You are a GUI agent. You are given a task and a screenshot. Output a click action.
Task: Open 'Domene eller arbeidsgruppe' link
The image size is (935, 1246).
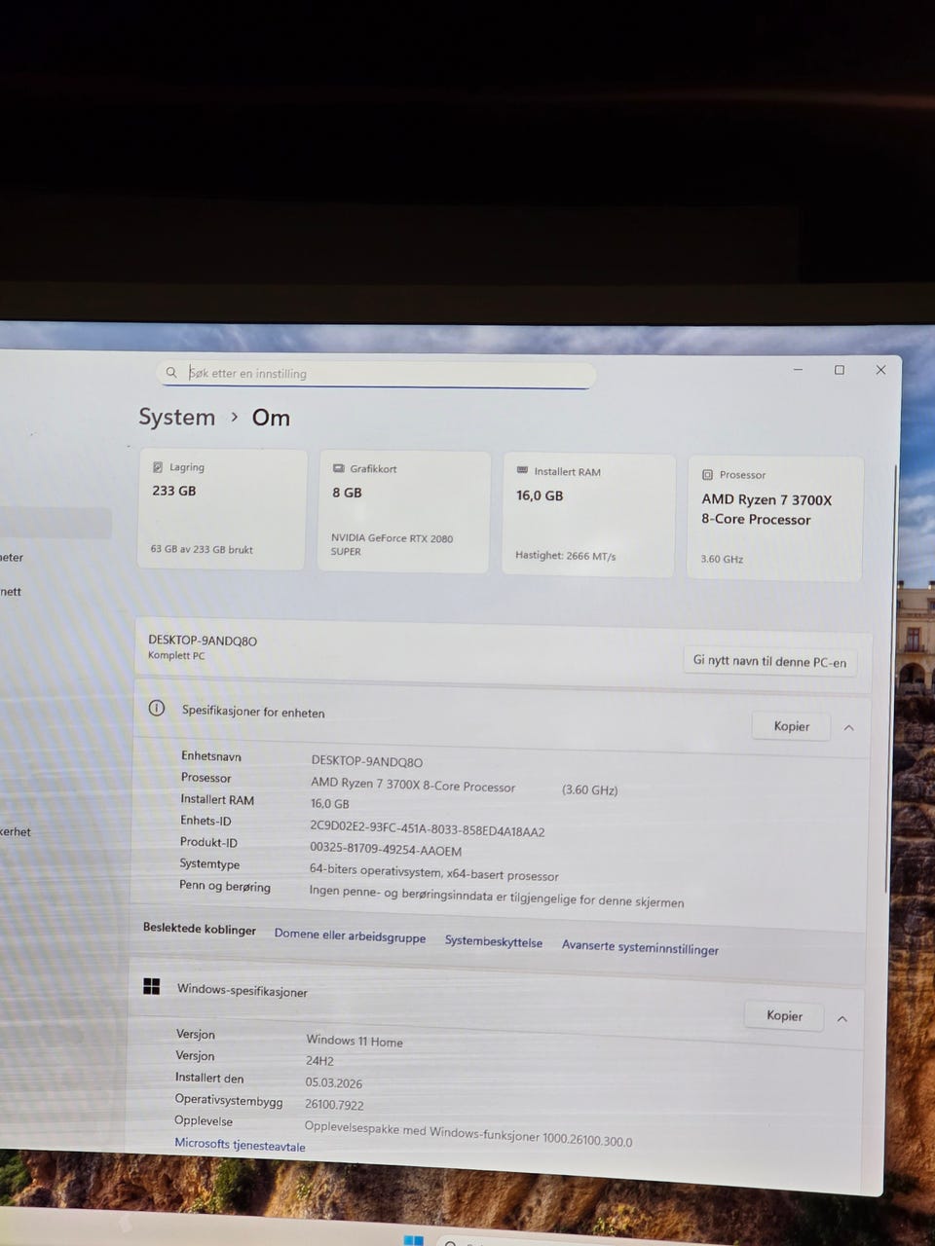350,936
